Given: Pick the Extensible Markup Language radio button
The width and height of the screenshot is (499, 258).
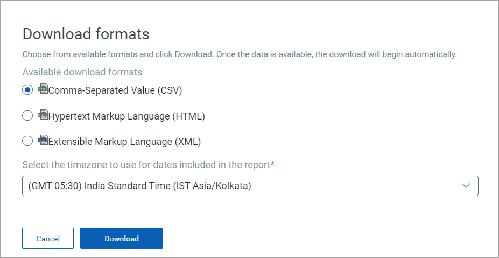Looking at the screenshot, I should click(x=27, y=141).
